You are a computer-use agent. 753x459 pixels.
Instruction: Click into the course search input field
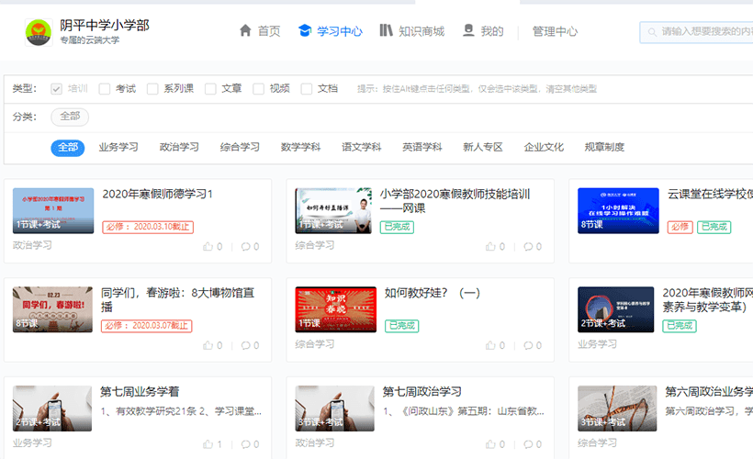tap(696, 32)
